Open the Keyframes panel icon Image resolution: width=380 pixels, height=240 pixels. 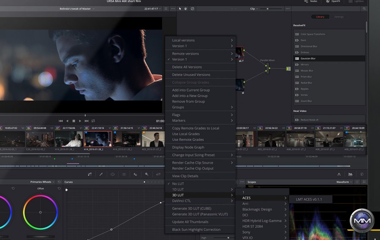pyautogui.click(x=339, y=174)
